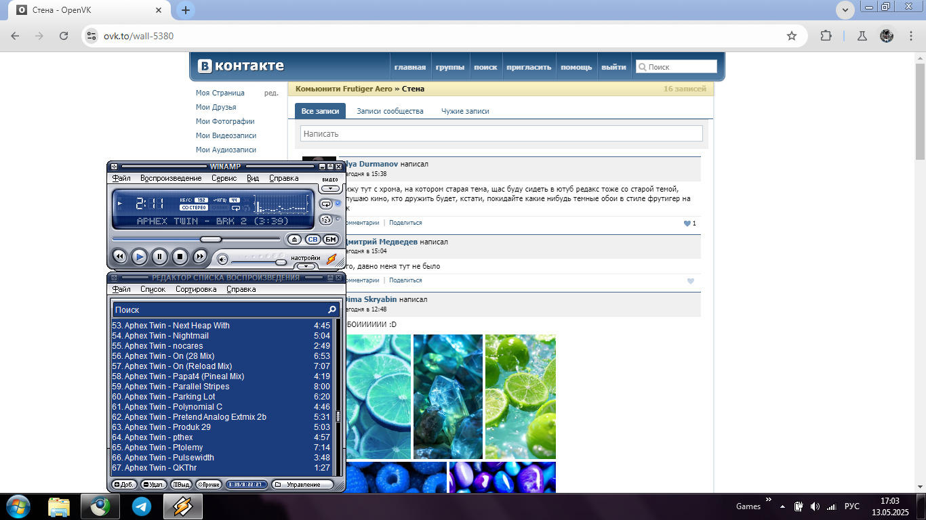Click the Выд. select button in playlist
Screen dimensions: 926x520
pos(181,485)
